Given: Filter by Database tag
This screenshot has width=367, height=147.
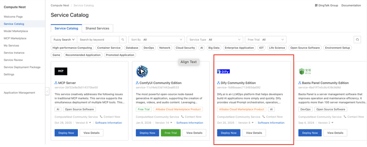Looking at the screenshot, I should (x=132, y=48).
